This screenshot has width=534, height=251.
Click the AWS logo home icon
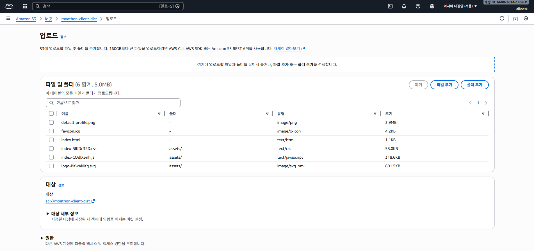pyautogui.click(x=9, y=6)
